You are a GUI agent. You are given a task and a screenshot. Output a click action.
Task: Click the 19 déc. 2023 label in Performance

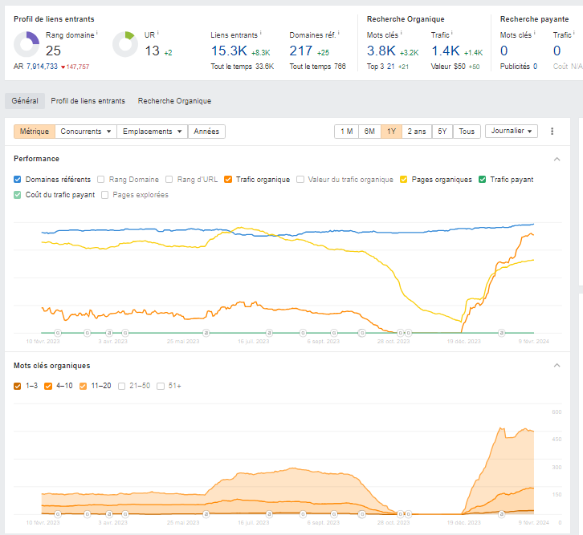tap(463, 341)
